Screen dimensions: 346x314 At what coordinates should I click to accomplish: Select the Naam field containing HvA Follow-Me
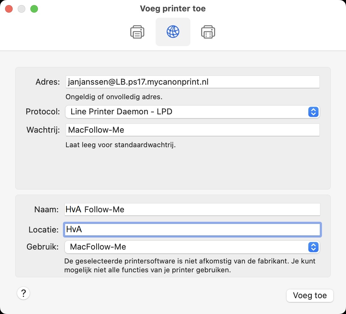click(x=192, y=209)
